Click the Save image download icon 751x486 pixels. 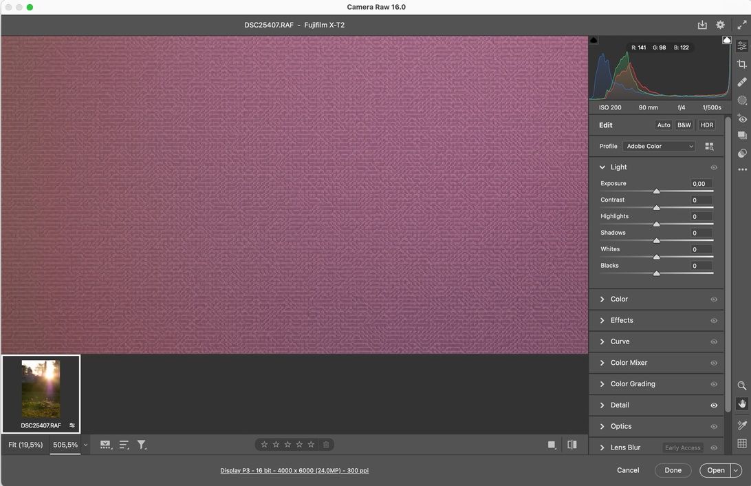click(x=702, y=25)
